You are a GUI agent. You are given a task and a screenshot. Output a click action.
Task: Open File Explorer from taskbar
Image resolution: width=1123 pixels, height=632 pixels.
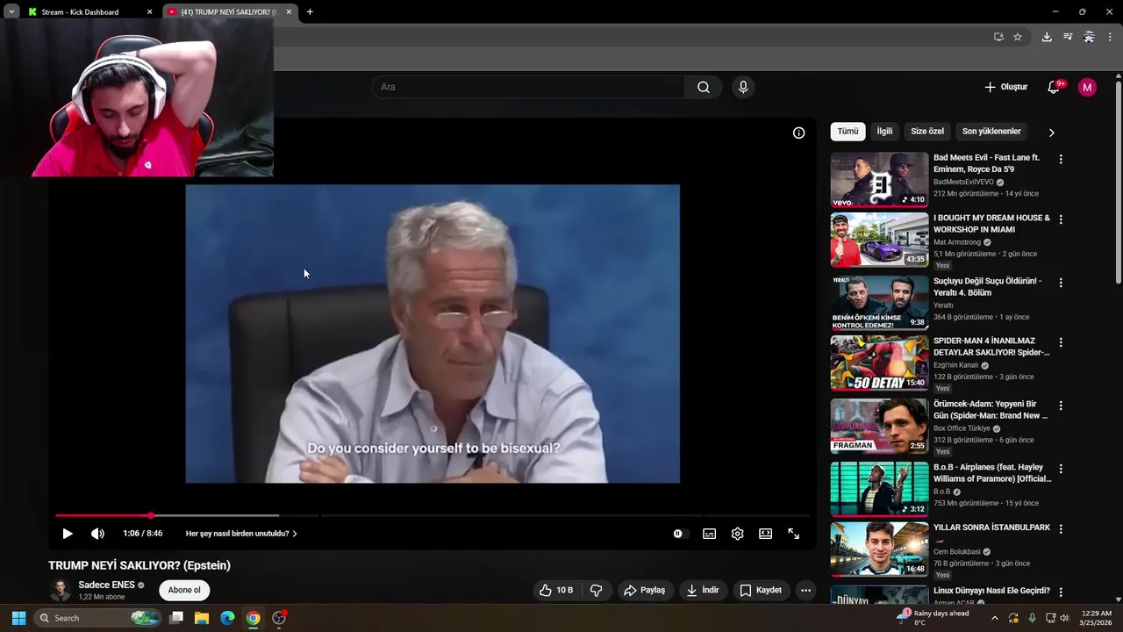pyautogui.click(x=202, y=618)
